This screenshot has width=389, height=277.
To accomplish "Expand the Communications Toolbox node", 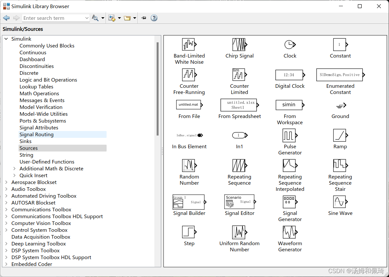I will point(6,209).
